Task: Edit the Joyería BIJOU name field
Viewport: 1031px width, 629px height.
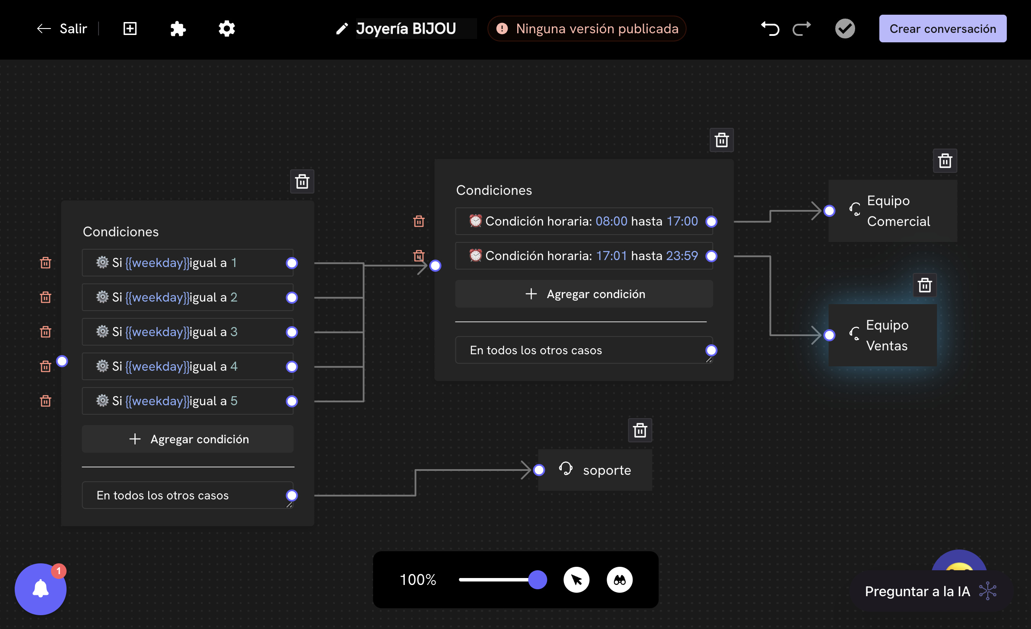Action: [x=416, y=29]
